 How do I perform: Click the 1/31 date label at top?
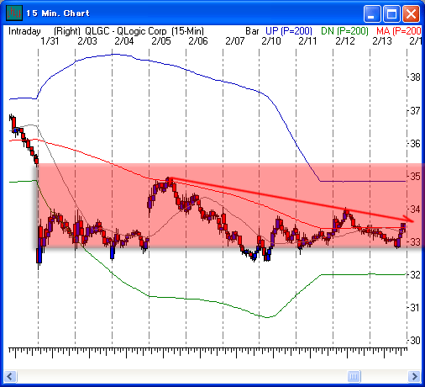pos(50,41)
